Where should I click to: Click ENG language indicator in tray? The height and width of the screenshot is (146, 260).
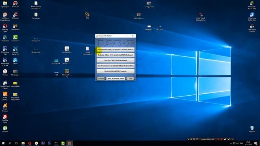[241, 143]
